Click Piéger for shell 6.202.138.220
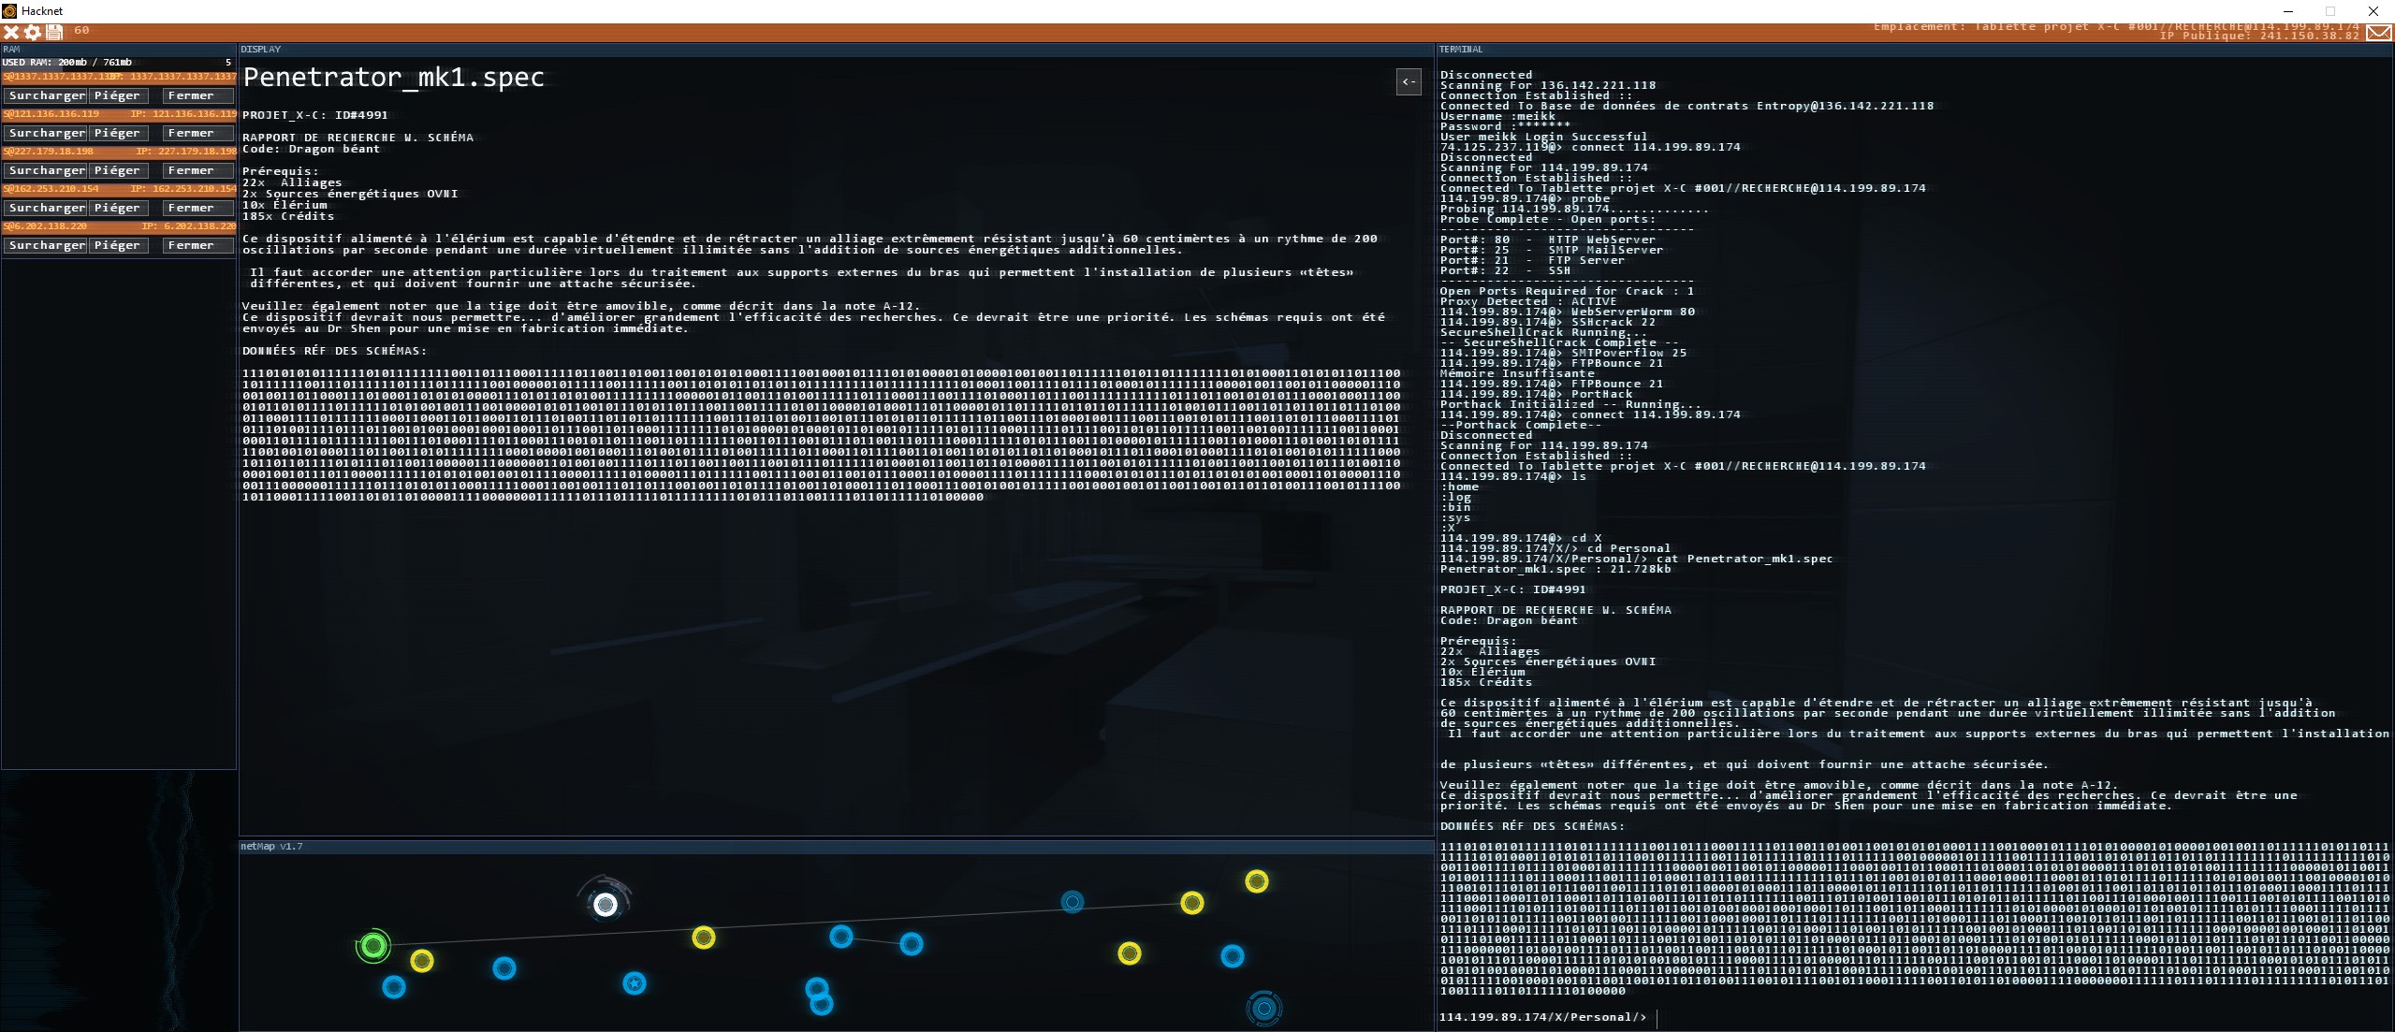This screenshot has height=1032, width=2395. [x=117, y=245]
